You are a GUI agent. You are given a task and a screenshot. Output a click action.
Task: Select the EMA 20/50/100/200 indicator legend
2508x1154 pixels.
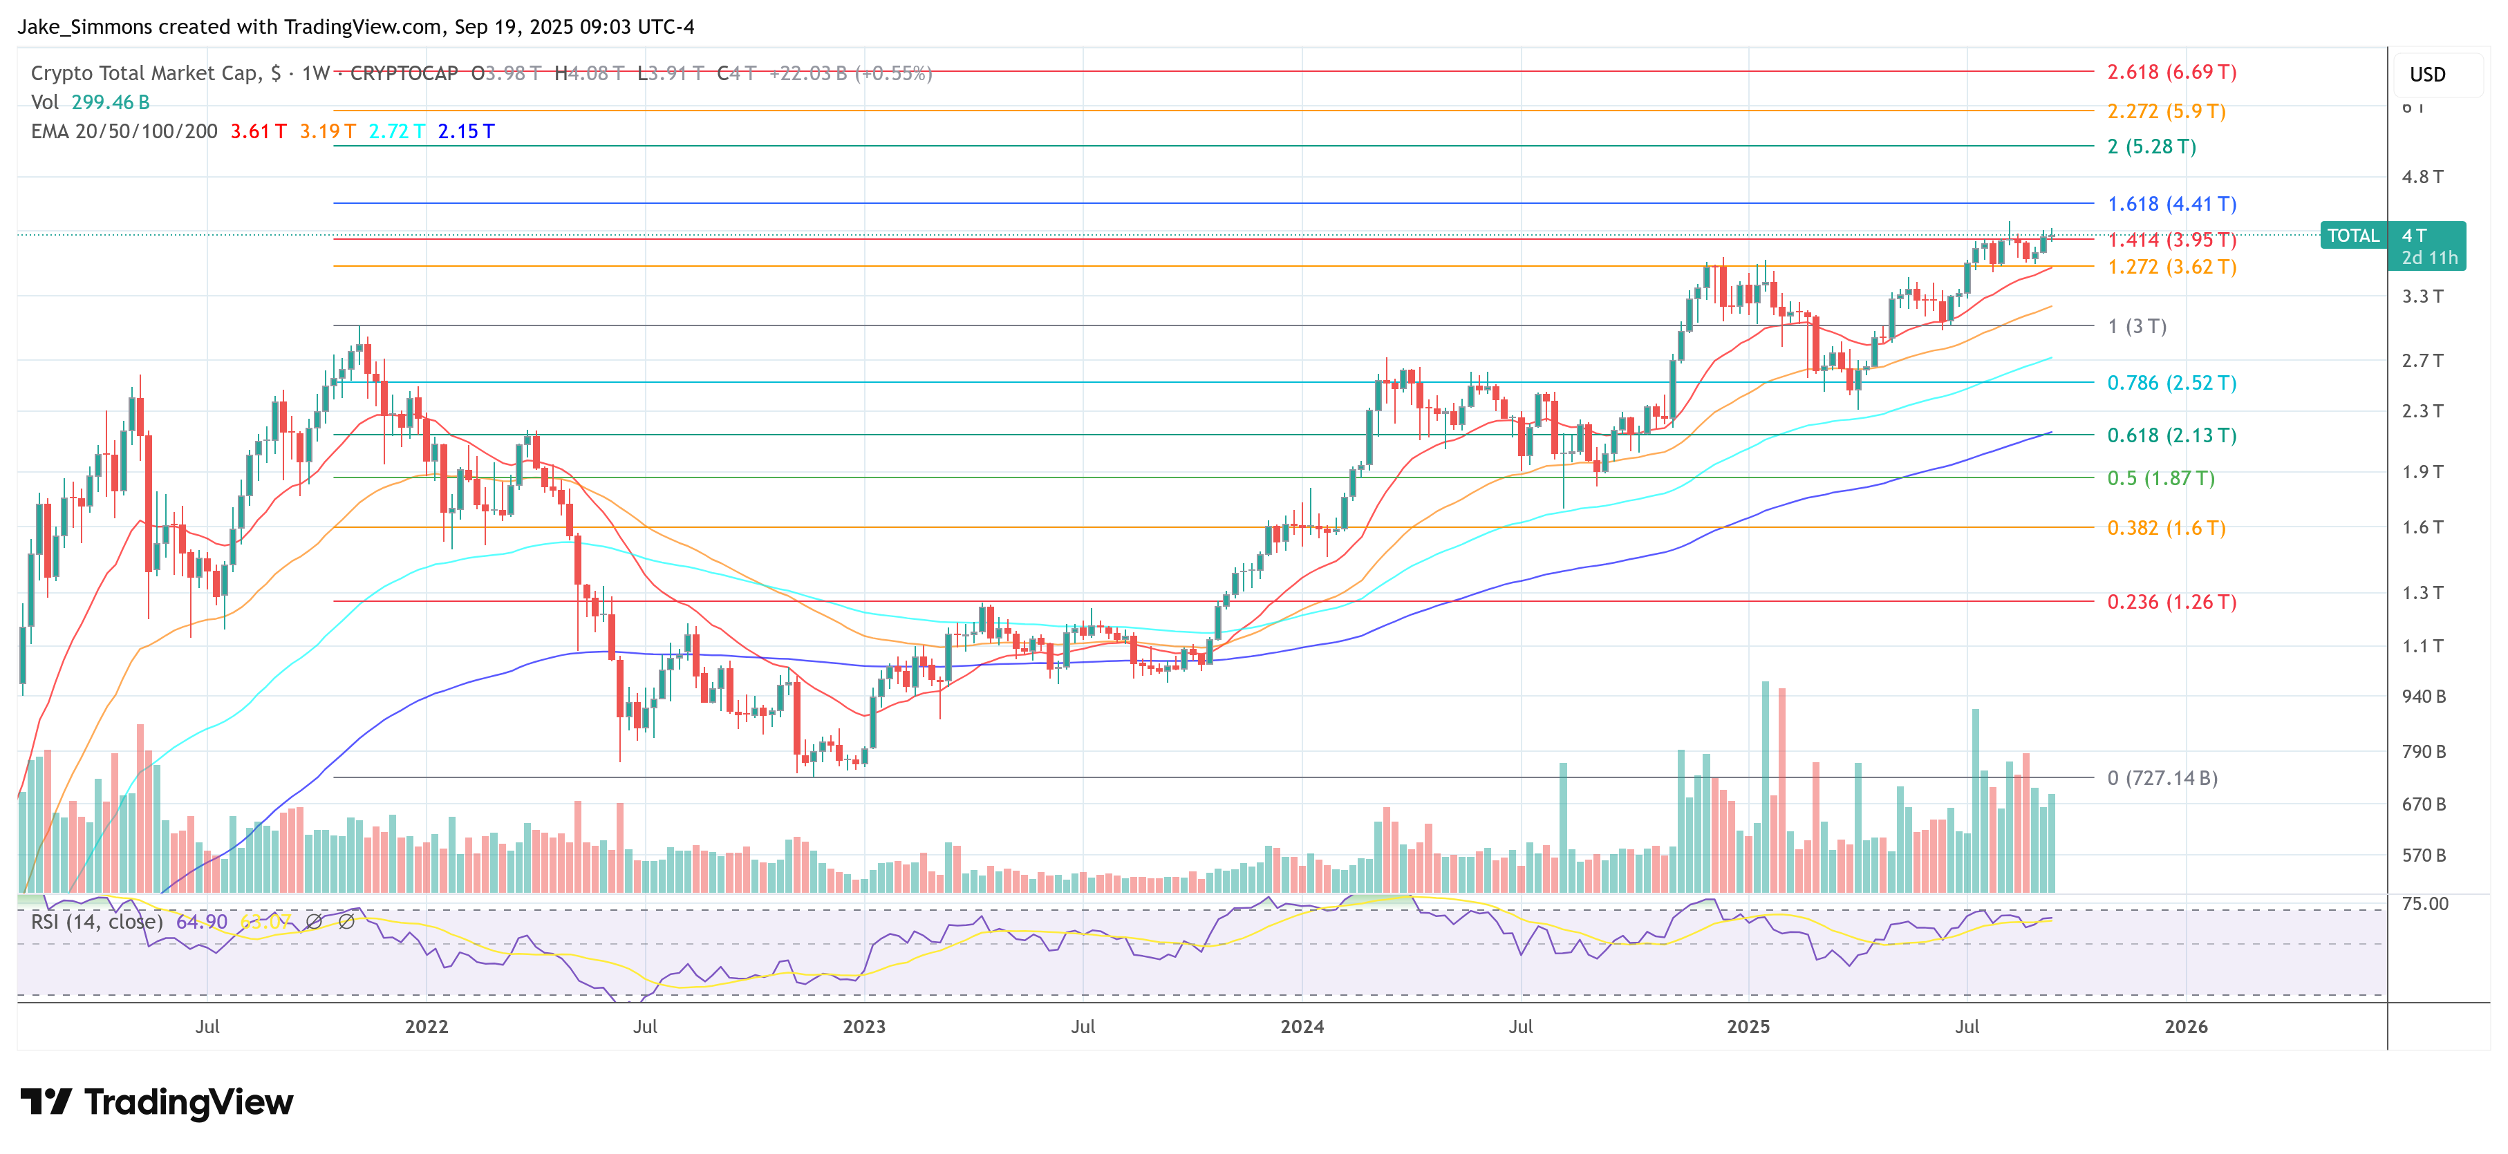coord(124,131)
